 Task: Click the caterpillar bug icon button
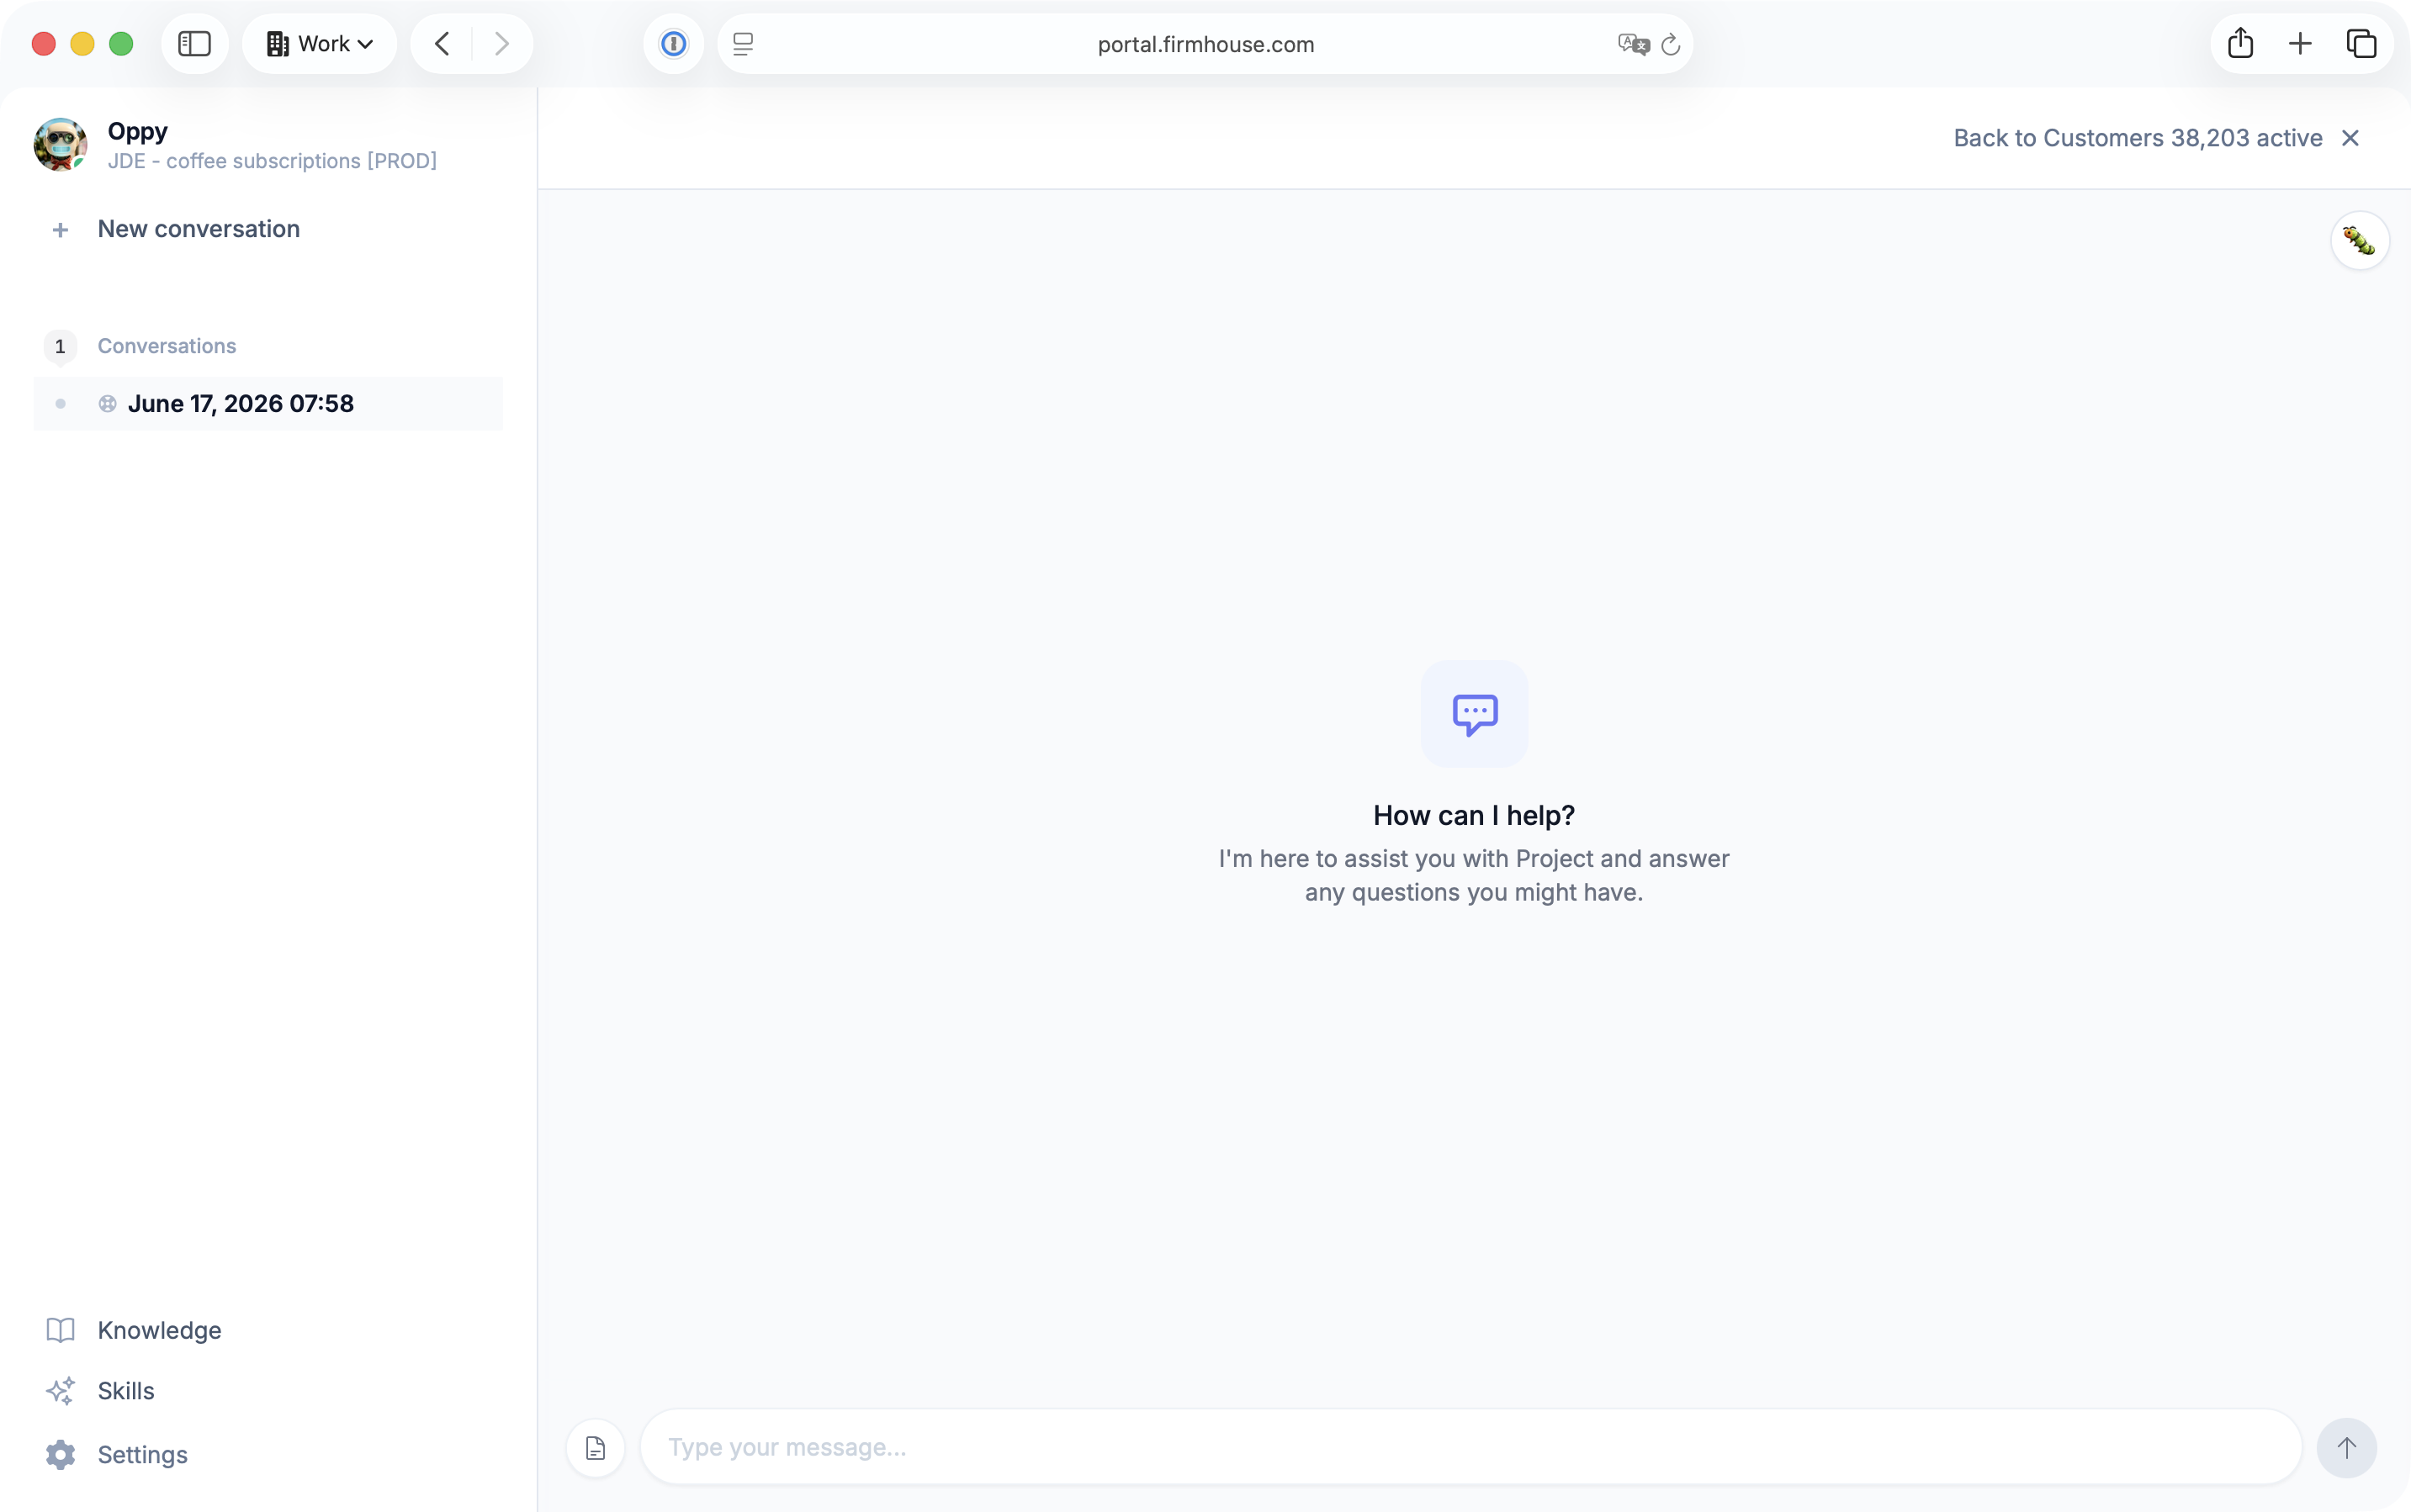(2359, 240)
